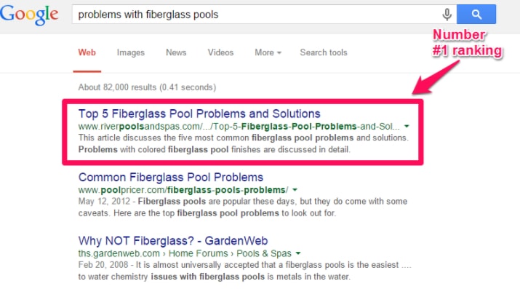520x289 pixels.
Task: Open Top 5 Fiberglass Pool Problems link
Action: (199, 114)
